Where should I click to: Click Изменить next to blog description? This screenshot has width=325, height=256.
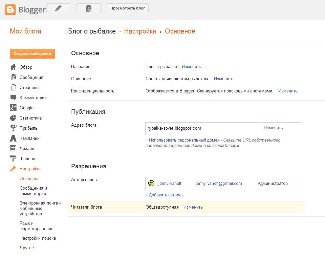(223, 79)
